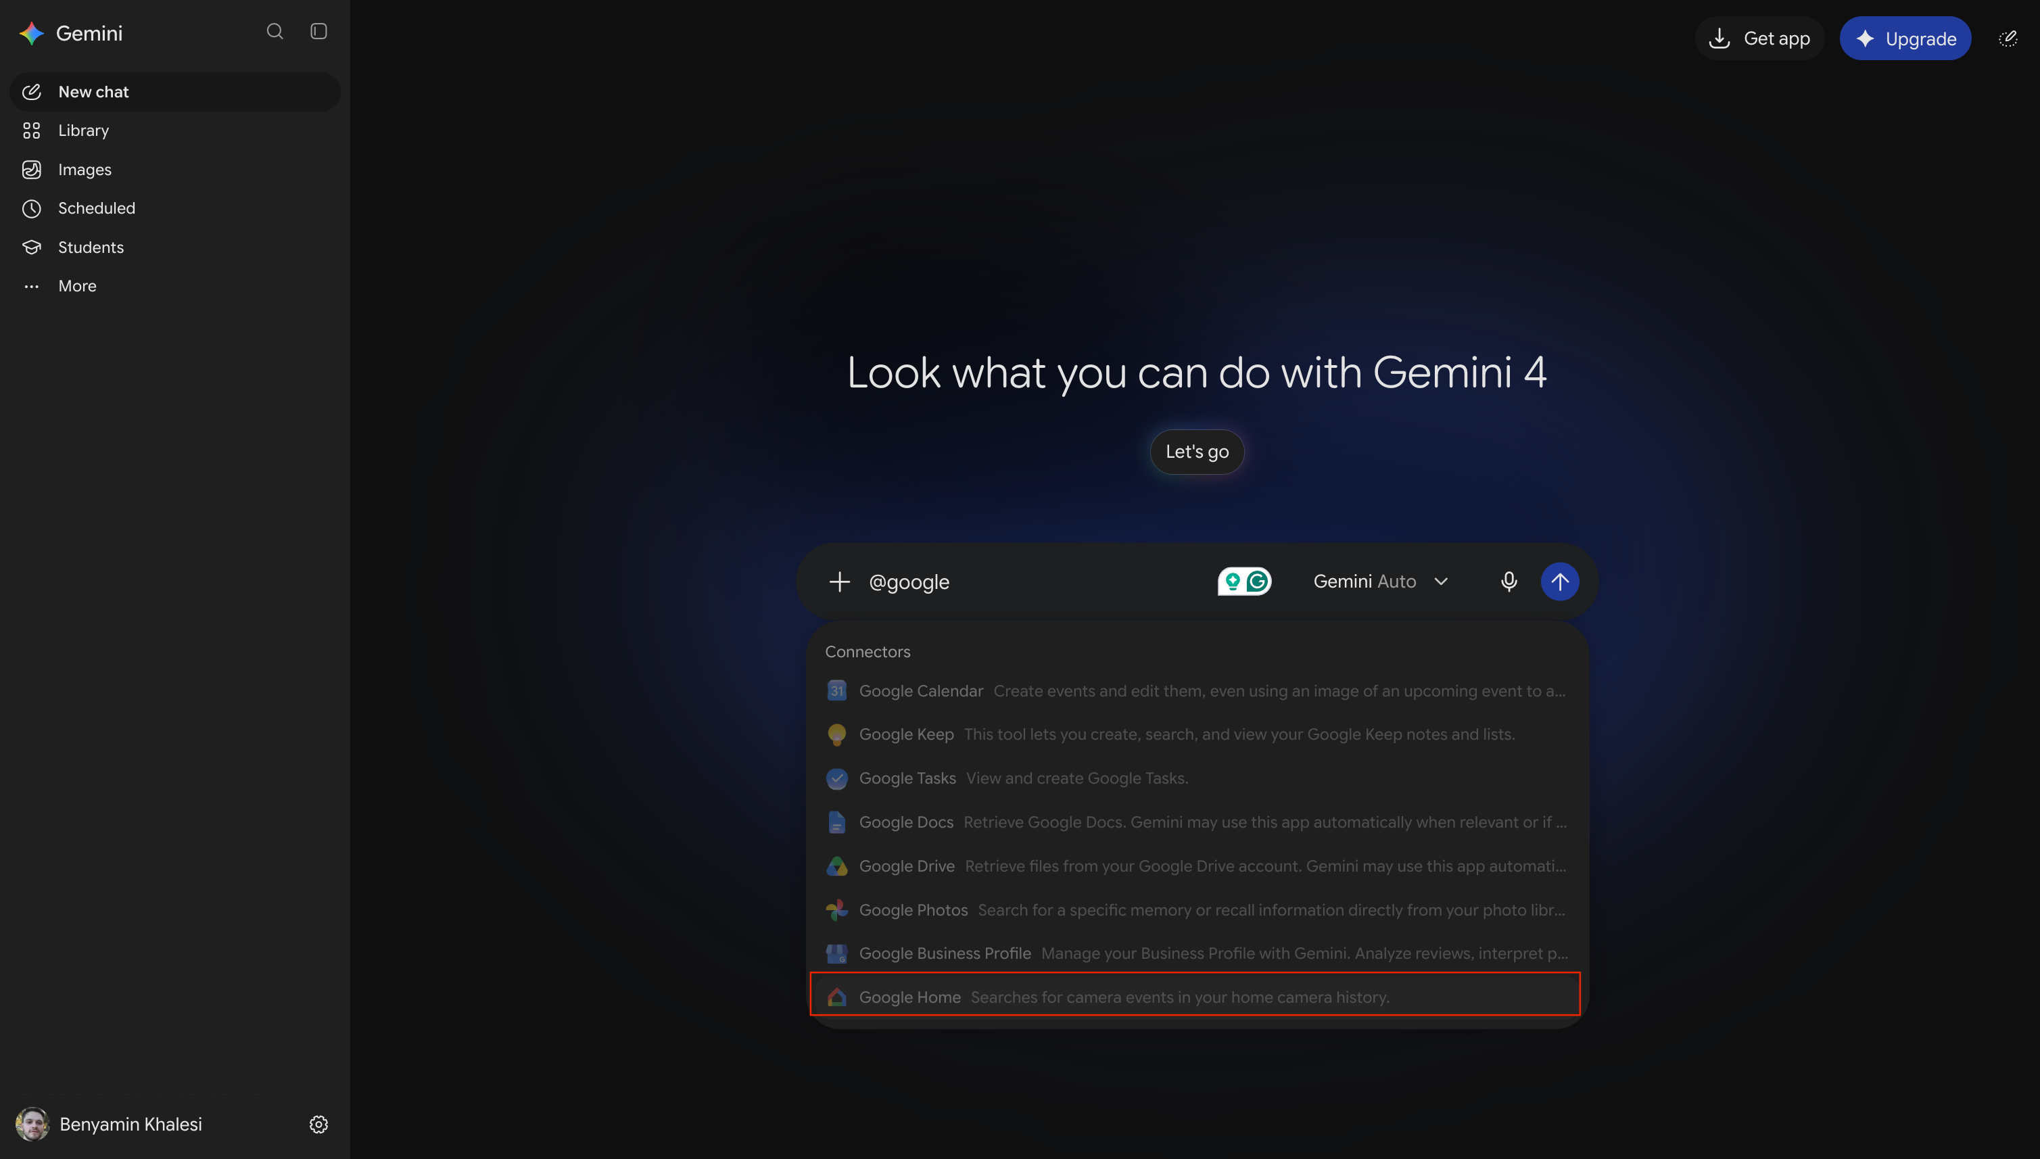Click the plus attach icon in prompt box
The height and width of the screenshot is (1159, 2040).
pos(839,582)
